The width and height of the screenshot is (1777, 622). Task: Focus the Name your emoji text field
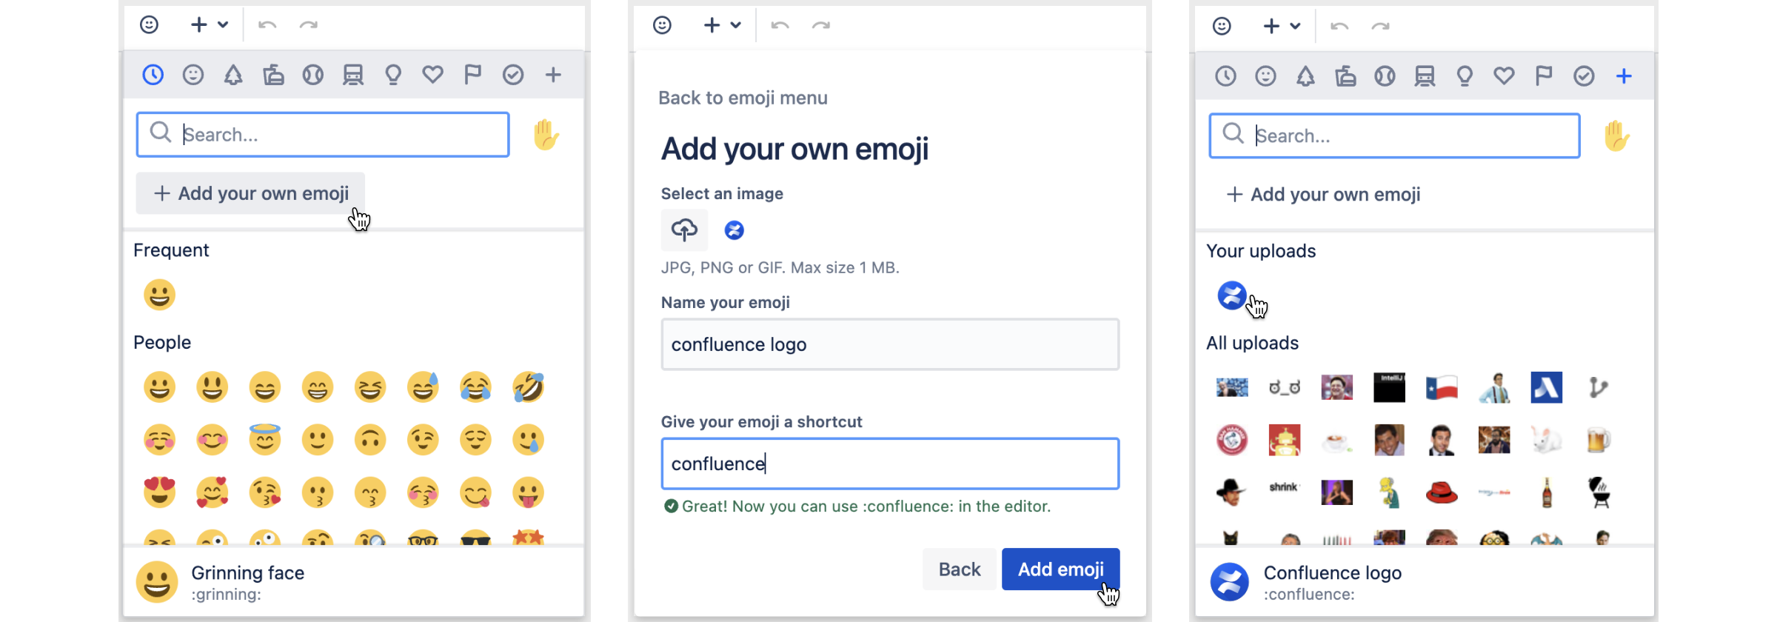[x=890, y=344]
